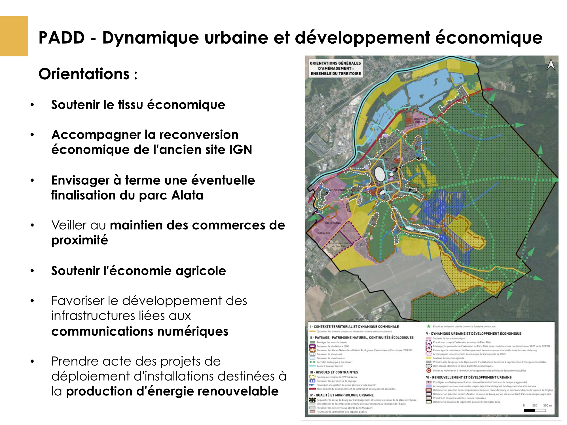Click the territory map image
Image resolution: width=567 pixels, height=425 pixels.
pos(431,236)
